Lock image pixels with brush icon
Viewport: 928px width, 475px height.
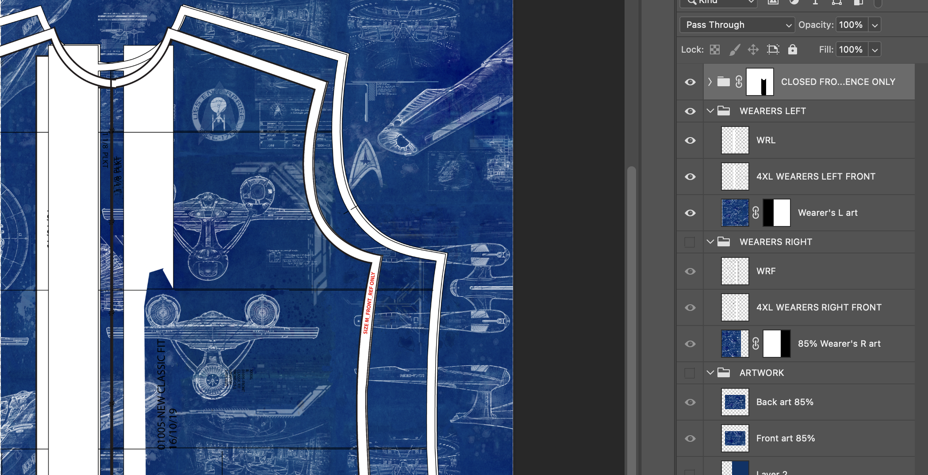[x=734, y=50]
